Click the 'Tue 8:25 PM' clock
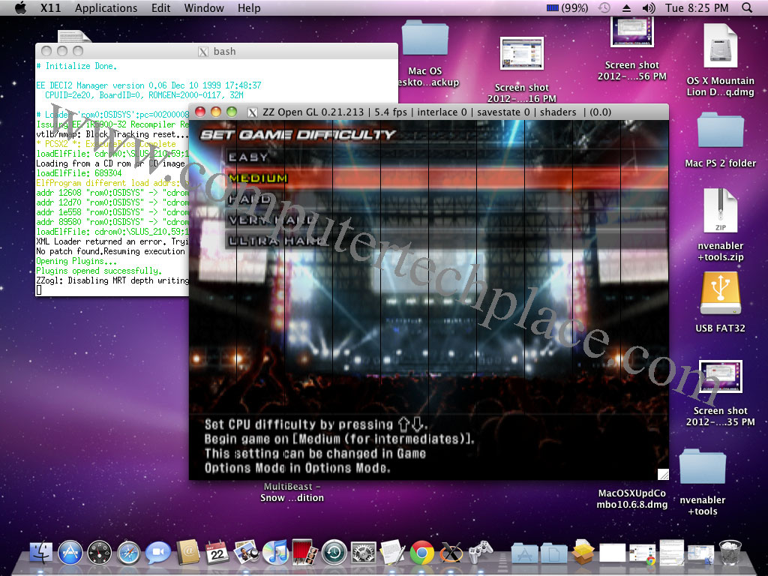 coord(697,7)
